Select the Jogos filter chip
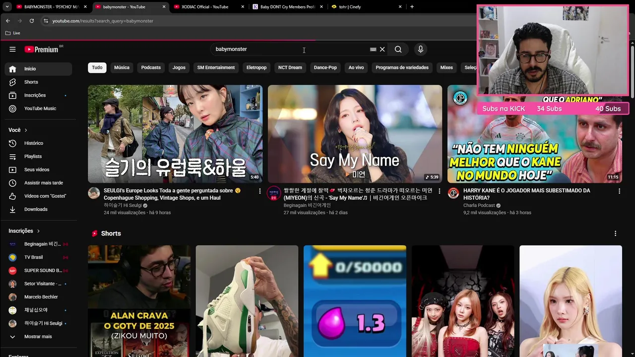Viewport: 635px width, 357px height. (x=179, y=67)
